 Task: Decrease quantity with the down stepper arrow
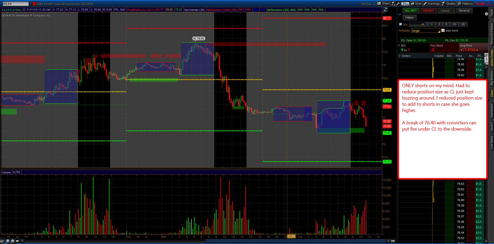point(427,25)
